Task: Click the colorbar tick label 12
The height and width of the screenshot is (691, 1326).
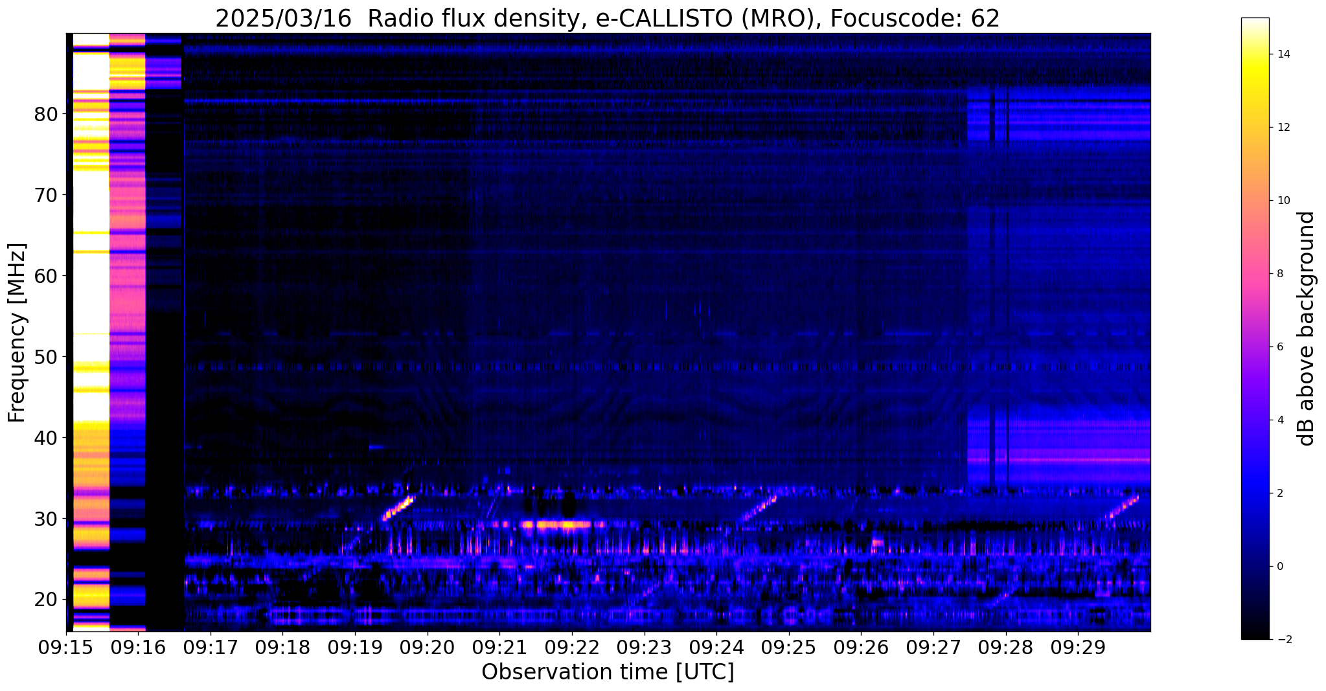Action: [x=1283, y=128]
